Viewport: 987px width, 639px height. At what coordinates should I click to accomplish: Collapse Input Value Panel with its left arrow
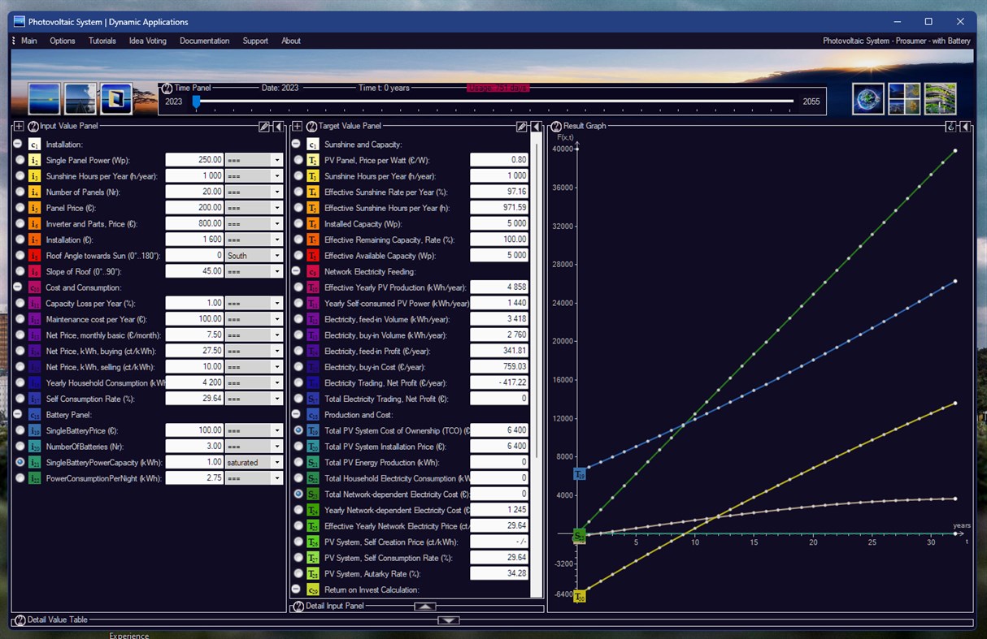pyautogui.click(x=278, y=127)
